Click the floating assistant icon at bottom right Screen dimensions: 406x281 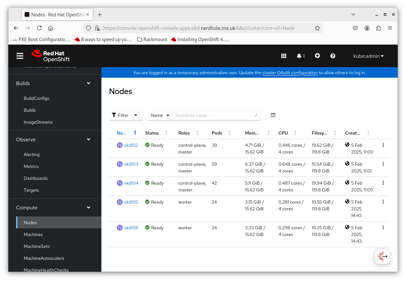tap(383, 256)
